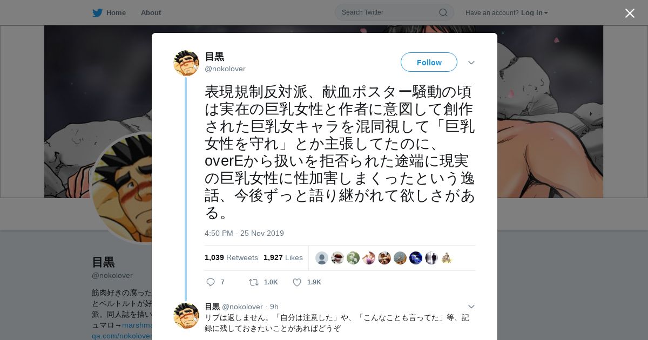View the 1,039 Retweets list
Screen dimensions: 648x340
click(231, 257)
